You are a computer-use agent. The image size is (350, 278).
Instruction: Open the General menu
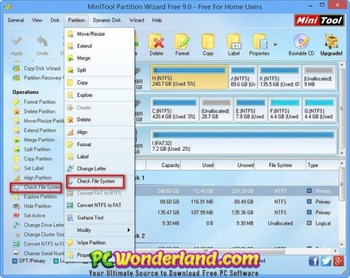(x=16, y=20)
